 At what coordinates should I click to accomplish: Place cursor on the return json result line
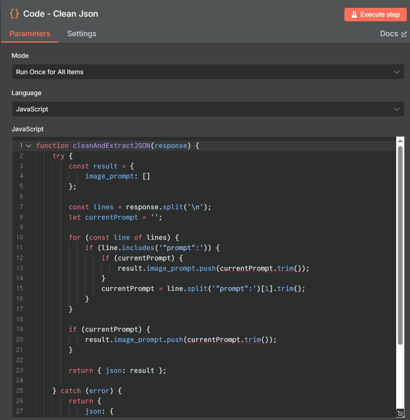click(x=117, y=370)
